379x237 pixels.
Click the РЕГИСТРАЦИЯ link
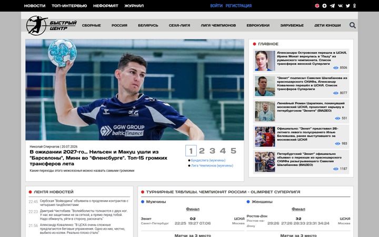tap(238, 6)
